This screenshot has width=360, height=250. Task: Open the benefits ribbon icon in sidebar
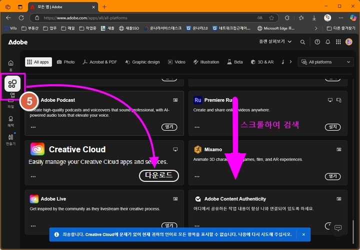[11, 119]
